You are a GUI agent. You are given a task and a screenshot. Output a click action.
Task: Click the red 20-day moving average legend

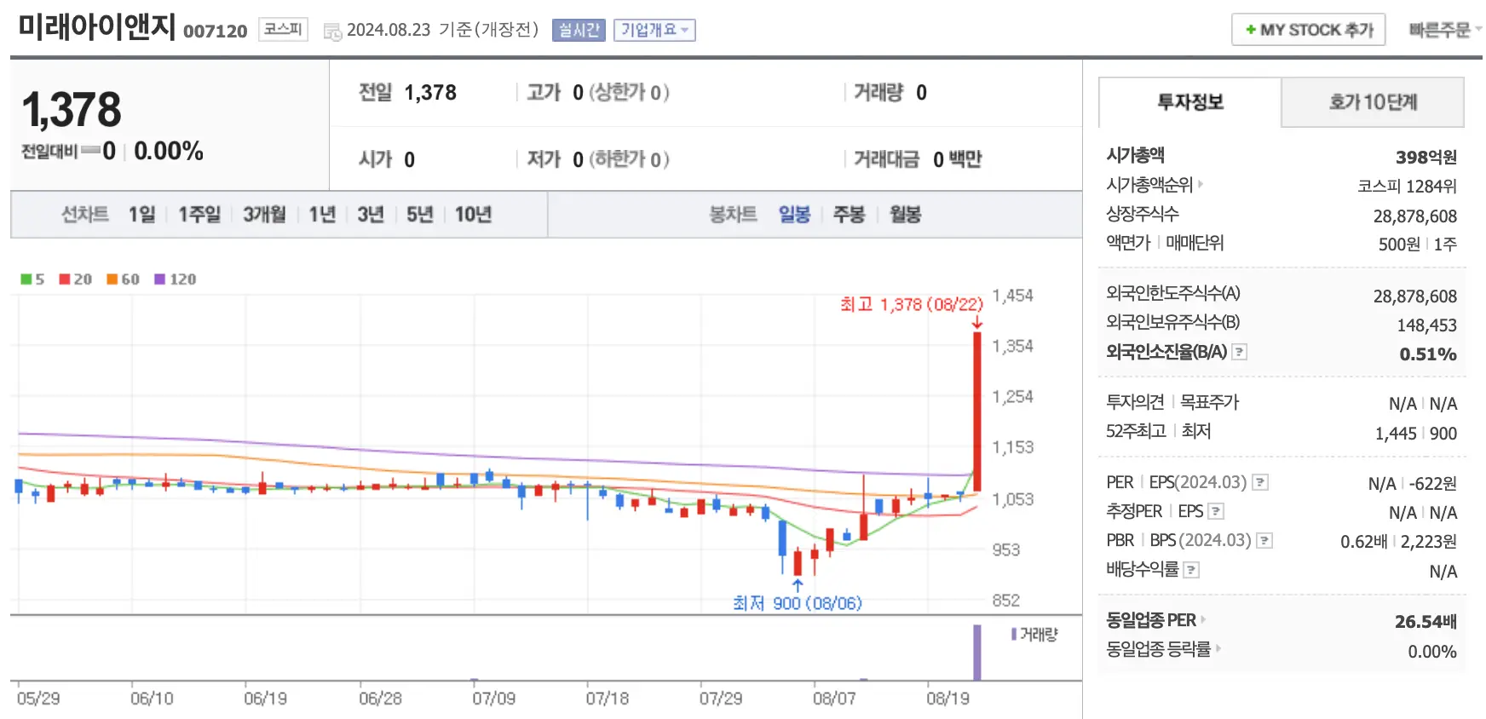coord(76,279)
